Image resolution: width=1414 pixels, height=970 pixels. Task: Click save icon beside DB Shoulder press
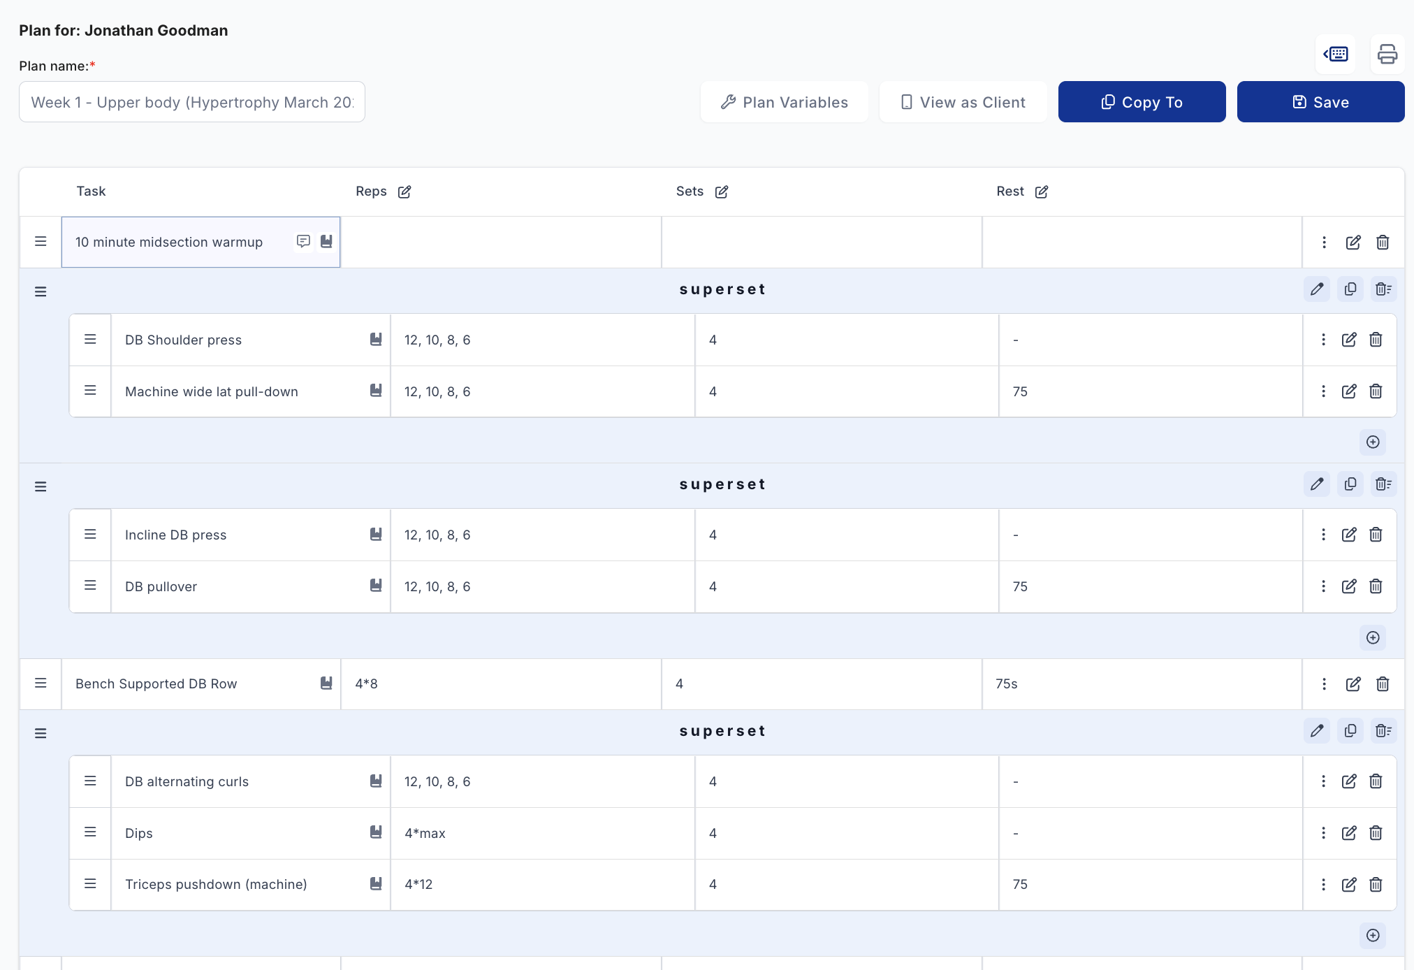pyautogui.click(x=376, y=340)
